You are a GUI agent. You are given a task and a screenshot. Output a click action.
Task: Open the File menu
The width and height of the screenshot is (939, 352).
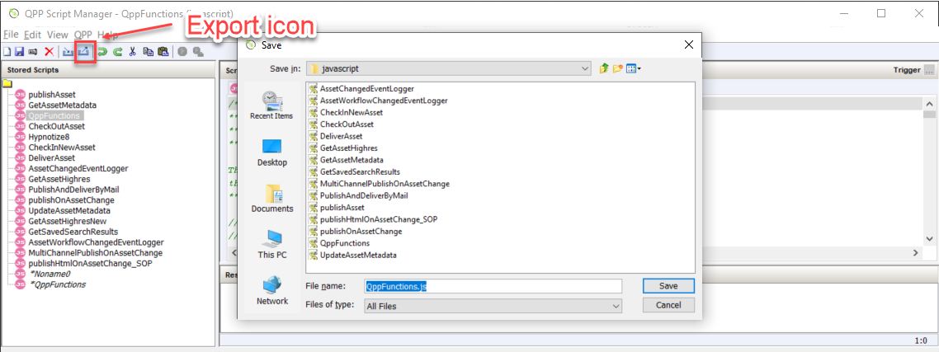coord(11,35)
